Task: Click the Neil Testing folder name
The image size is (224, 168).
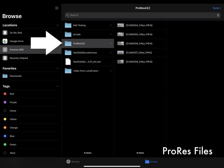Action: click(79, 25)
